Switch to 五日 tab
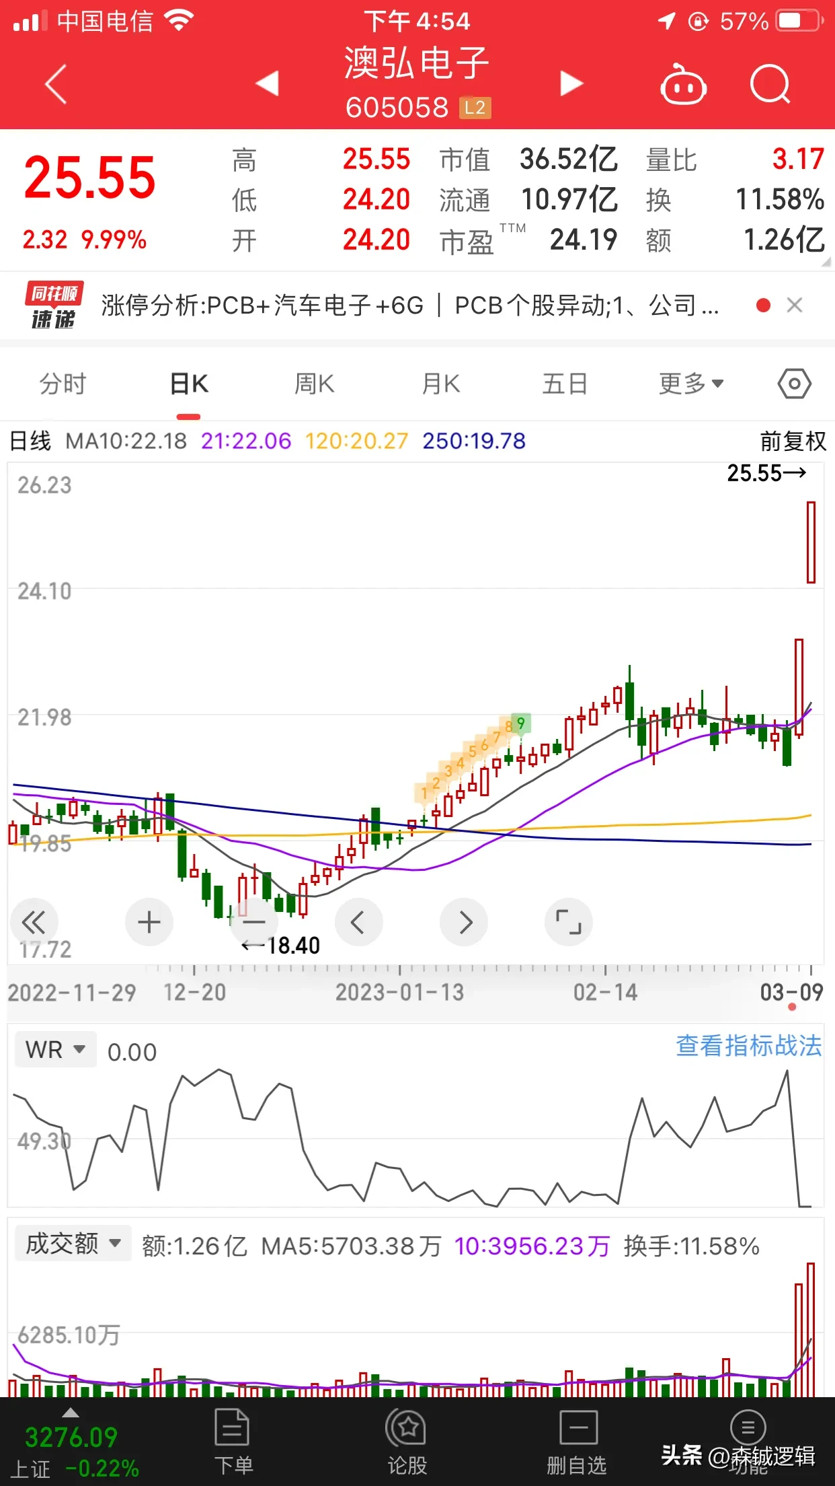The image size is (835, 1486). click(x=565, y=384)
